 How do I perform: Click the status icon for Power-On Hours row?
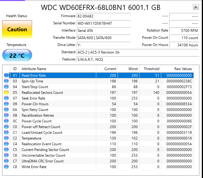(6, 104)
